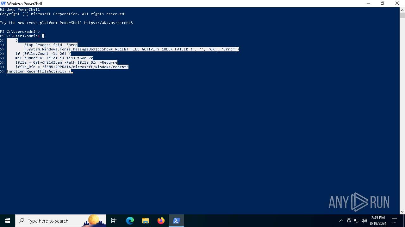Click the vertical scrollbar thumb

(x=402, y=15)
